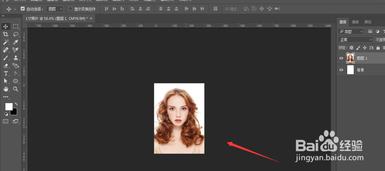Align top edges in options bar
Image resolution: width=385 pixels, height=171 pixels.
[106, 9]
